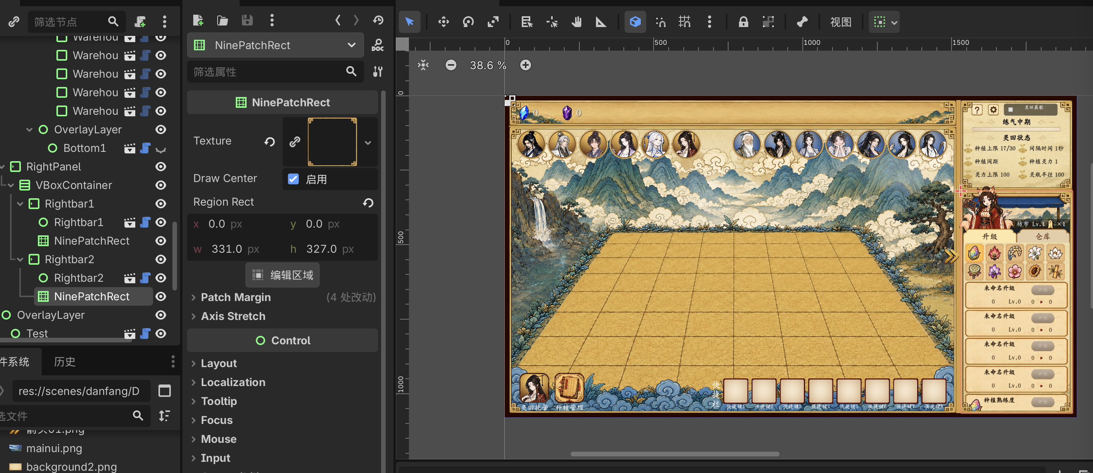Switch to the Move mode tool

point(443,22)
